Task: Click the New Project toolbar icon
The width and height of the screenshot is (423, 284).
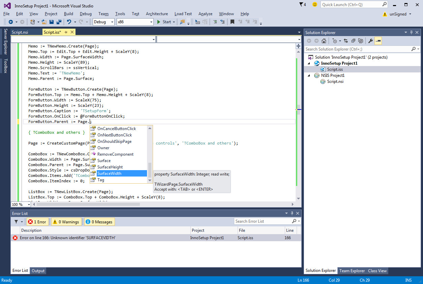Action: [33, 22]
